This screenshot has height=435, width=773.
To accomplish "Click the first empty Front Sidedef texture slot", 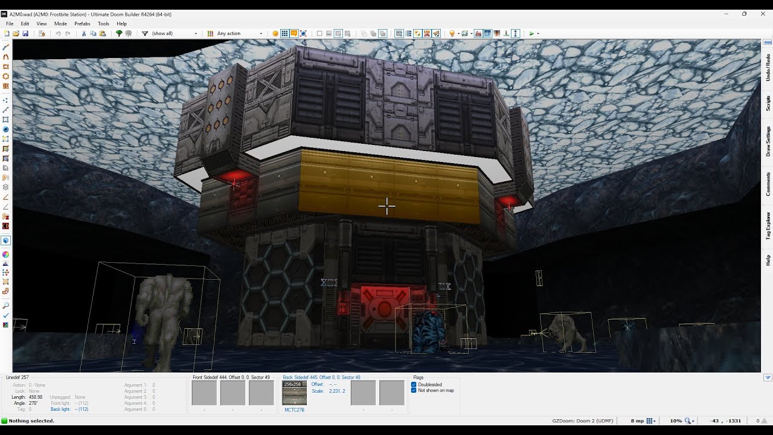I will tap(204, 393).
